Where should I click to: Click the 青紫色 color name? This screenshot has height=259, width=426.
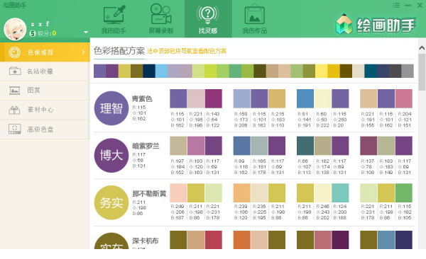pyautogui.click(x=142, y=99)
